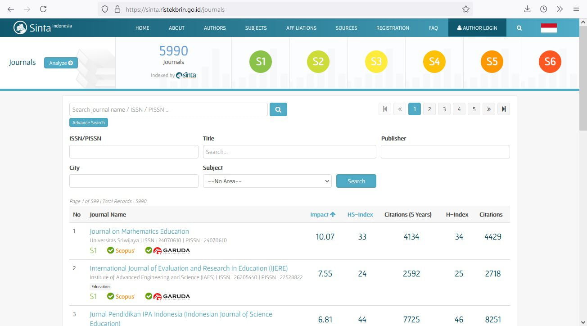Screen dimensions: 587x326
Task: Select the green S1 rank circle
Action: [x=261, y=62]
